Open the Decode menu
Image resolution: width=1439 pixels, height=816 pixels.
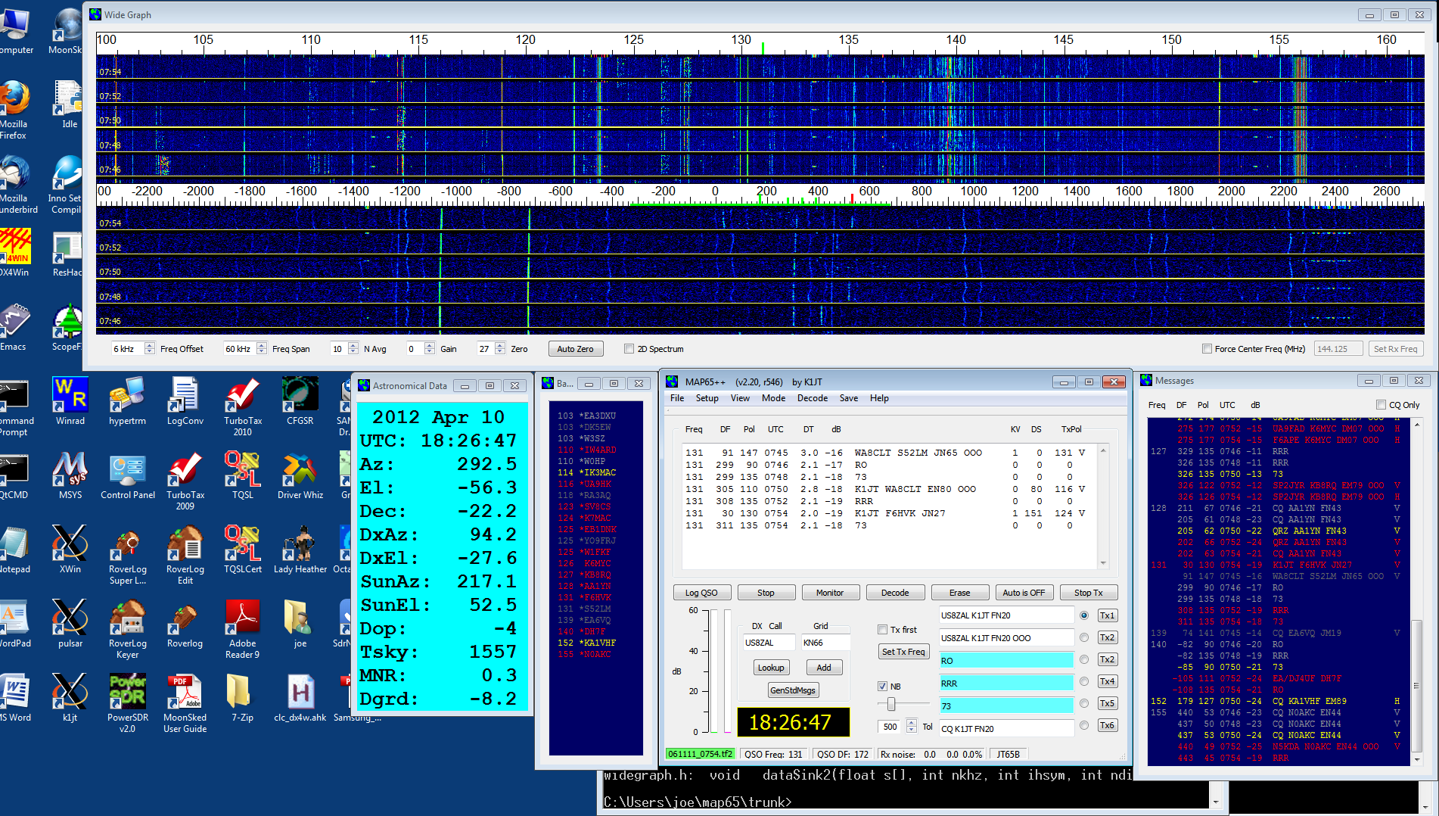click(812, 398)
